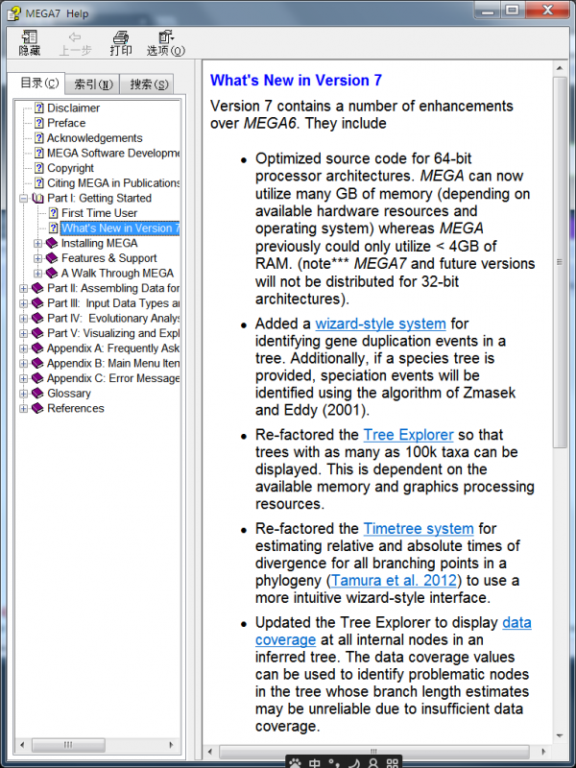Expand Appendix C: Error Messages node
Viewport: 576px width, 768px height.
(x=23, y=378)
